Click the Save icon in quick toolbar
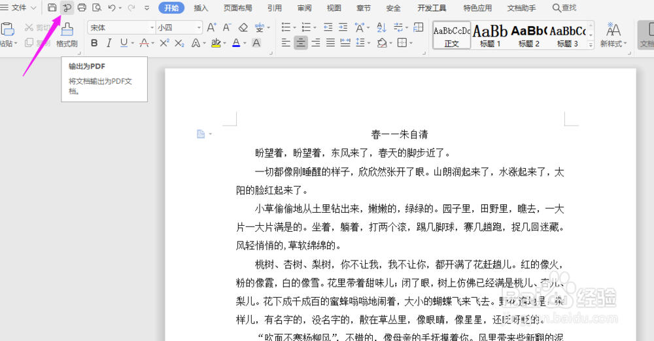 tap(52, 7)
